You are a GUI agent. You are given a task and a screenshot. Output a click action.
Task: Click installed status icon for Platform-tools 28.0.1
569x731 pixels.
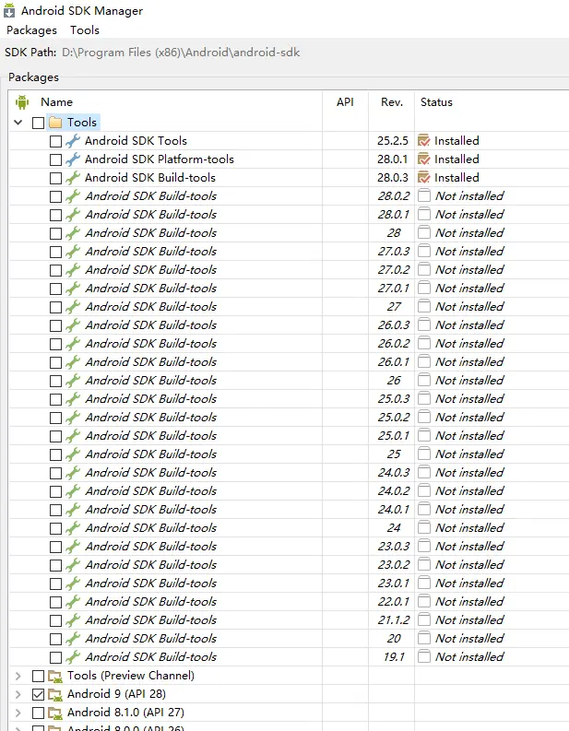[x=424, y=159]
